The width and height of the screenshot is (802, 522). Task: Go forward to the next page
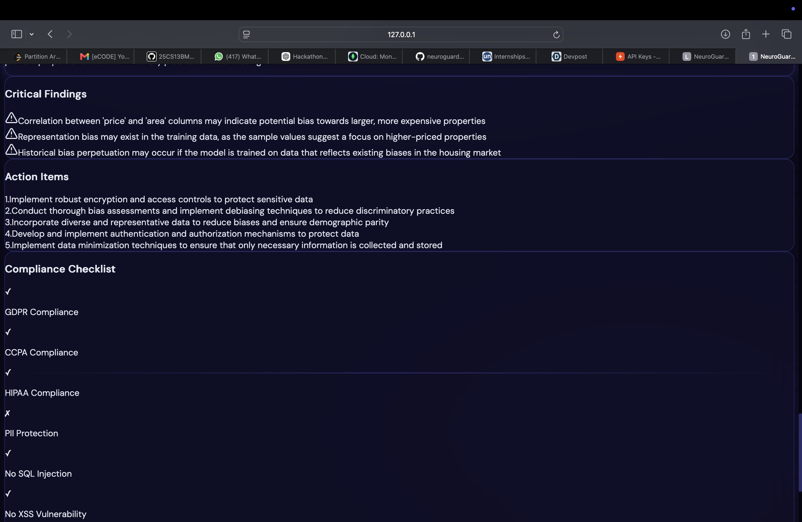pos(69,34)
